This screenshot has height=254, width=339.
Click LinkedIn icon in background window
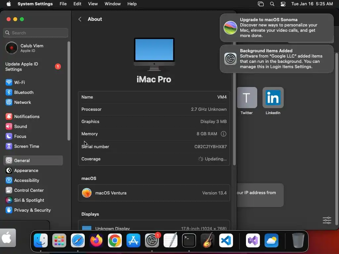273,98
